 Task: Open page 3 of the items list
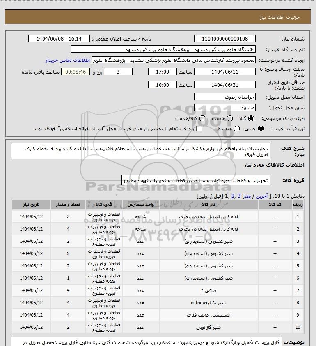[x=239, y=196]
